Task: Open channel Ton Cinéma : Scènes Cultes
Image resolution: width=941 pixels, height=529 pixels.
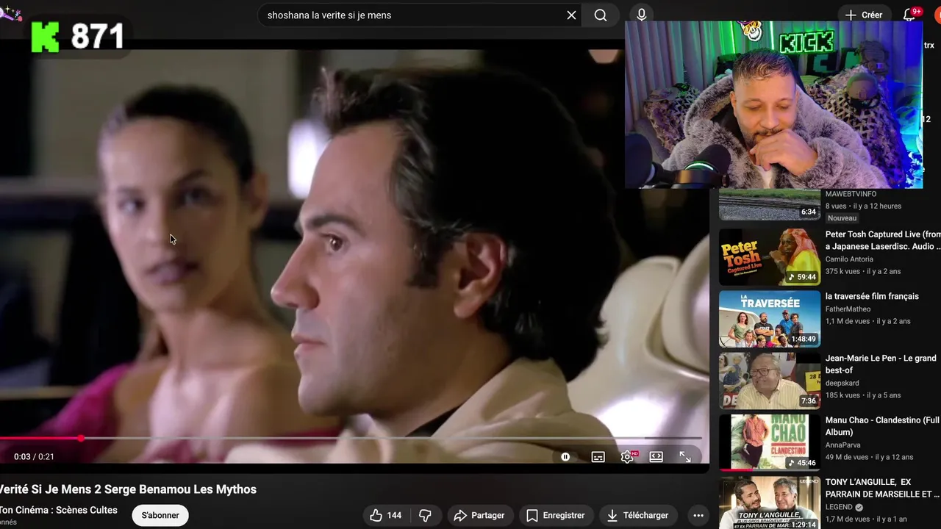Action: tap(58, 510)
